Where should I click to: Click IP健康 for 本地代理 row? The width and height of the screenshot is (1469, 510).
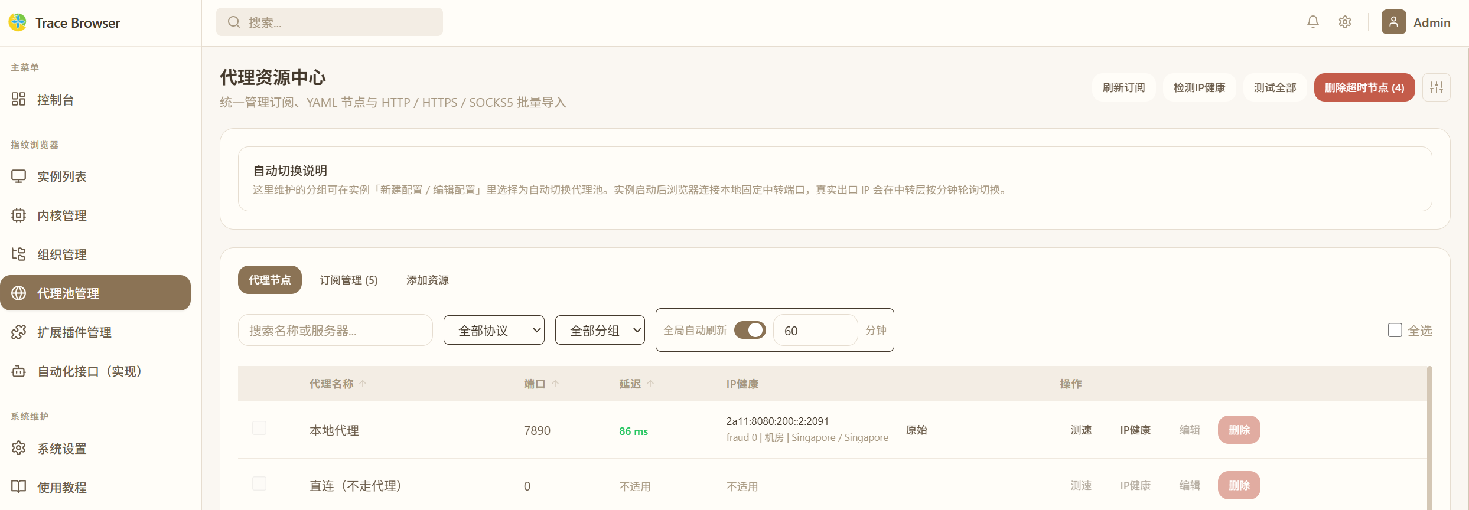click(x=1135, y=430)
